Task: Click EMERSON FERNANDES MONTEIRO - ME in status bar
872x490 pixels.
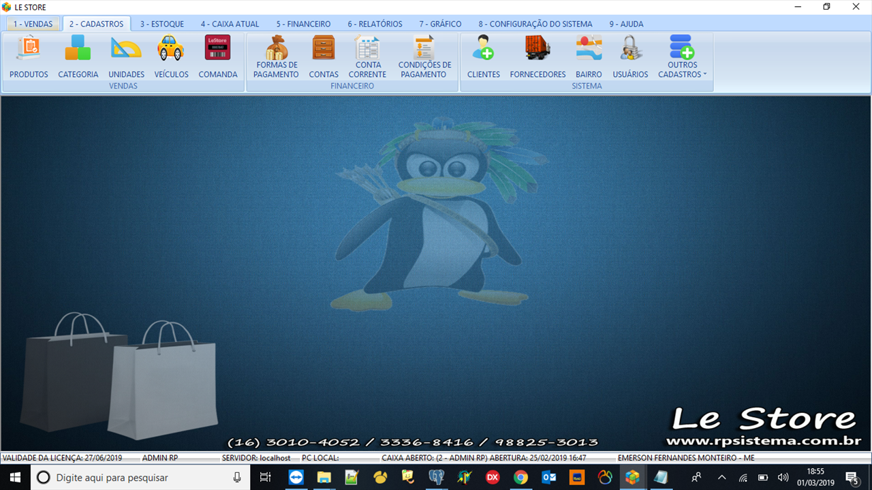Action: pyautogui.click(x=686, y=458)
